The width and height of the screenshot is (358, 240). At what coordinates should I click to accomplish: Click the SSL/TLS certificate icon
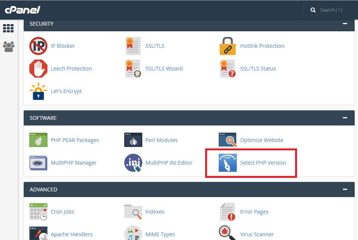(133, 46)
